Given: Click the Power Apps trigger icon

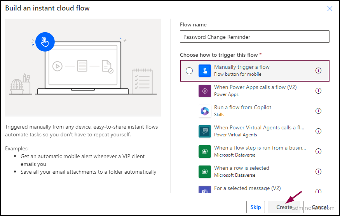Looking at the screenshot, I should tap(204, 91).
